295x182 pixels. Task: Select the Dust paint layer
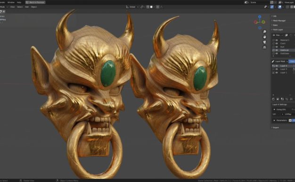[x=282, y=47]
